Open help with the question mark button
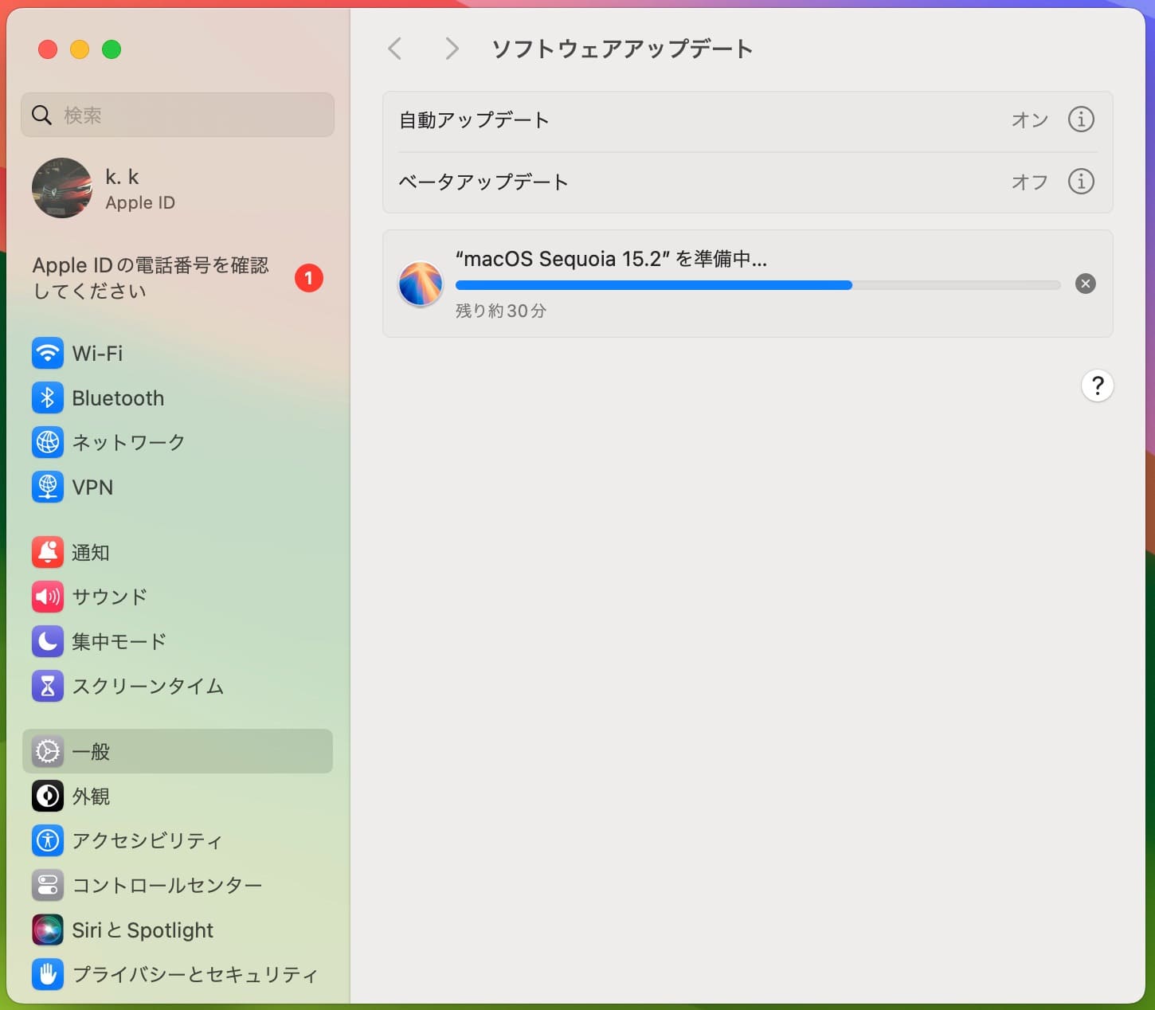Viewport: 1155px width, 1010px height. [1098, 386]
